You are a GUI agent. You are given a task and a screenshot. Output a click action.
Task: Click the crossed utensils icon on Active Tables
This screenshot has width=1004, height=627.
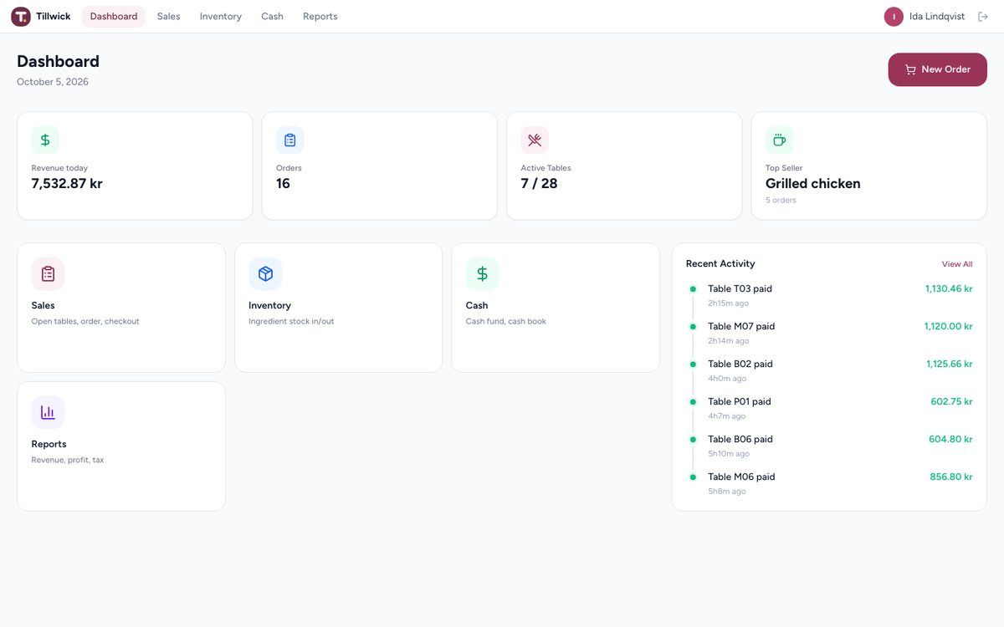535,140
